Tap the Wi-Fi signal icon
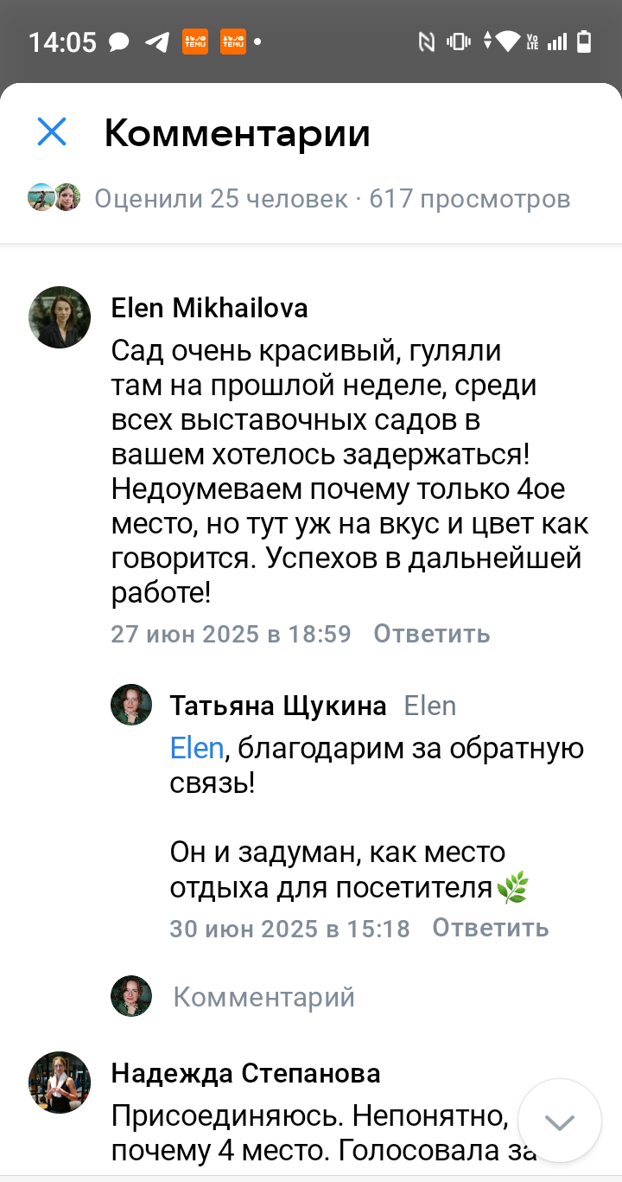Screen dimensions: 622x1182 point(510,41)
